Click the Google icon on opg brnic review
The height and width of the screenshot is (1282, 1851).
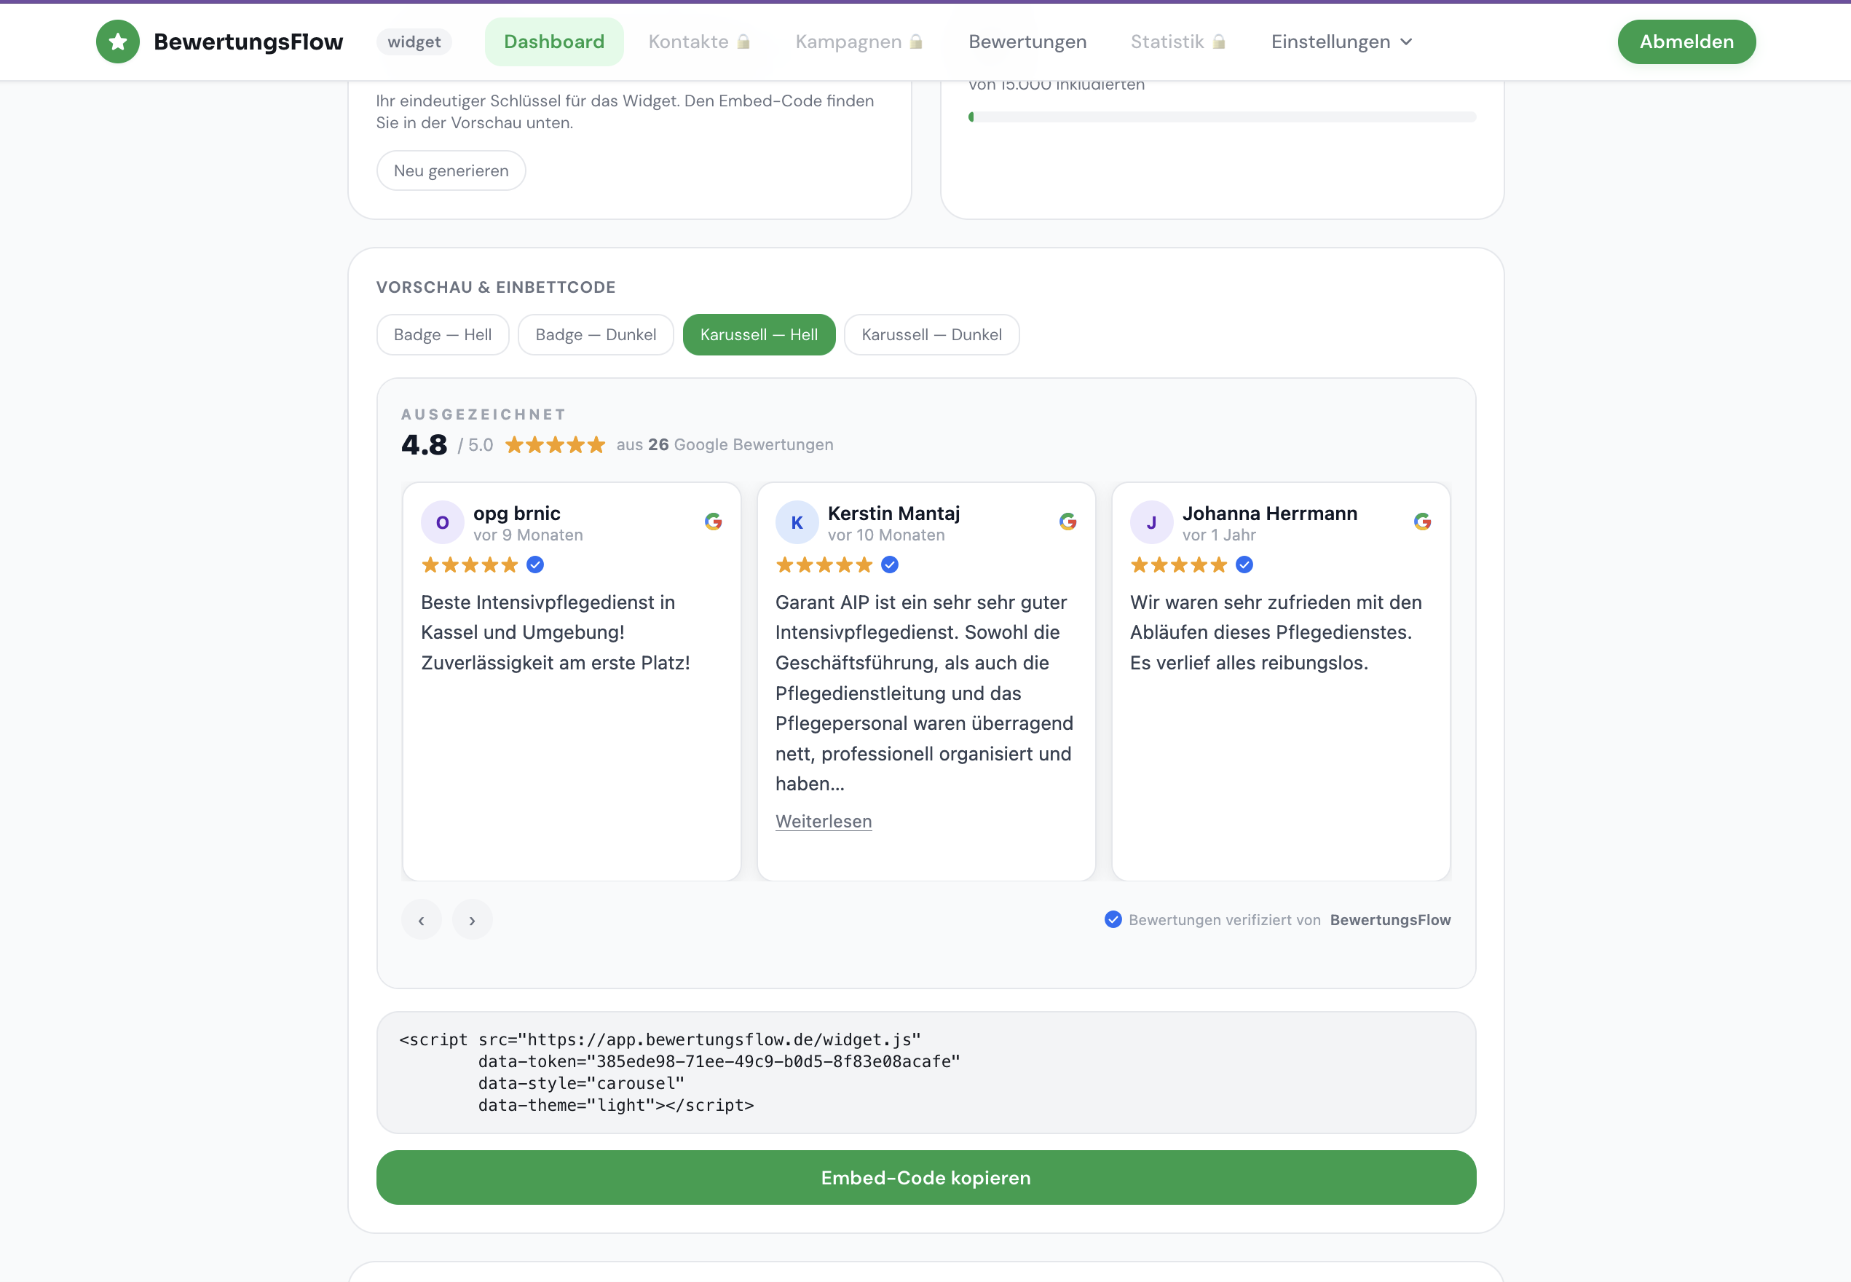[713, 522]
